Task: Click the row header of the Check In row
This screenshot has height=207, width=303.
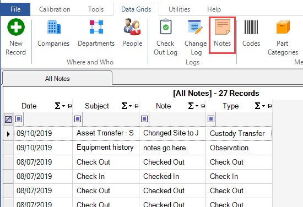Action: tap(8, 176)
